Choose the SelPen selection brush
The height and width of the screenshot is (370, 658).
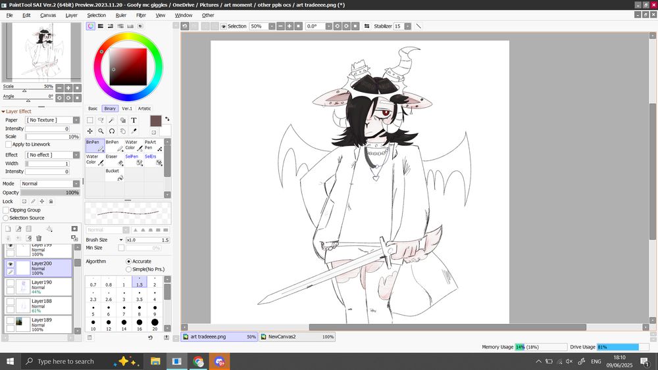click(x=134, y=160)
